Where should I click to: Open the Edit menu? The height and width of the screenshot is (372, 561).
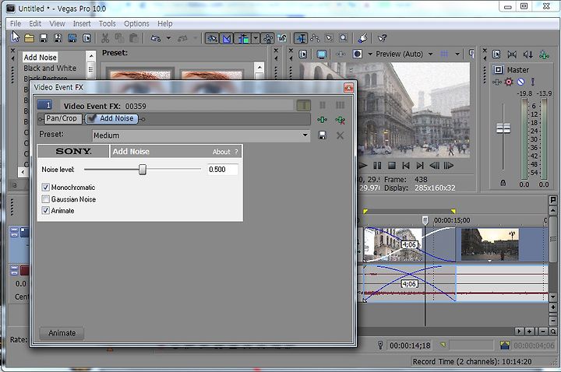point(35,23)
